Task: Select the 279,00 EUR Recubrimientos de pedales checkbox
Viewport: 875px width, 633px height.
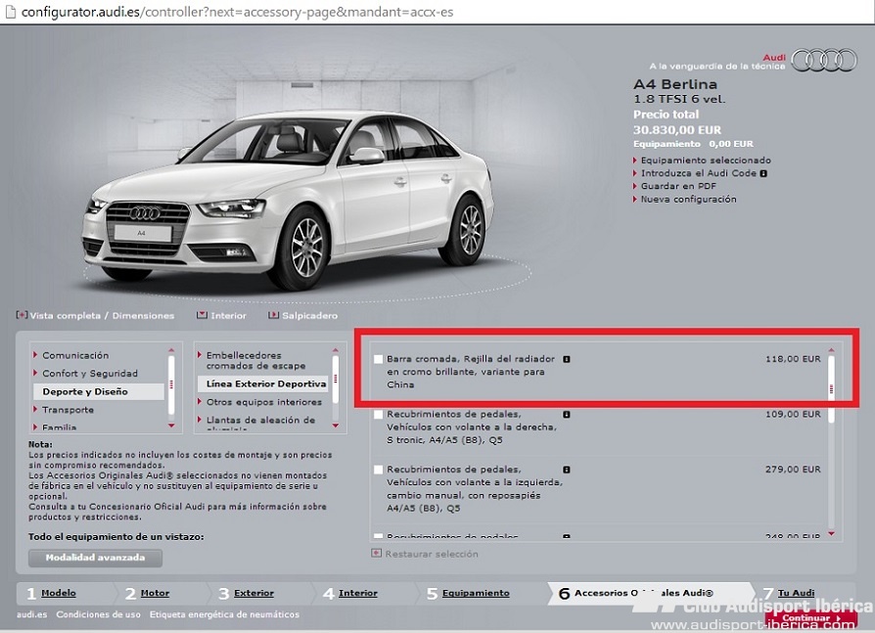Action: tap(379, 470)
